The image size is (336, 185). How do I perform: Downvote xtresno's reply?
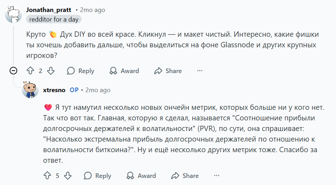click(x=68, y=175)
